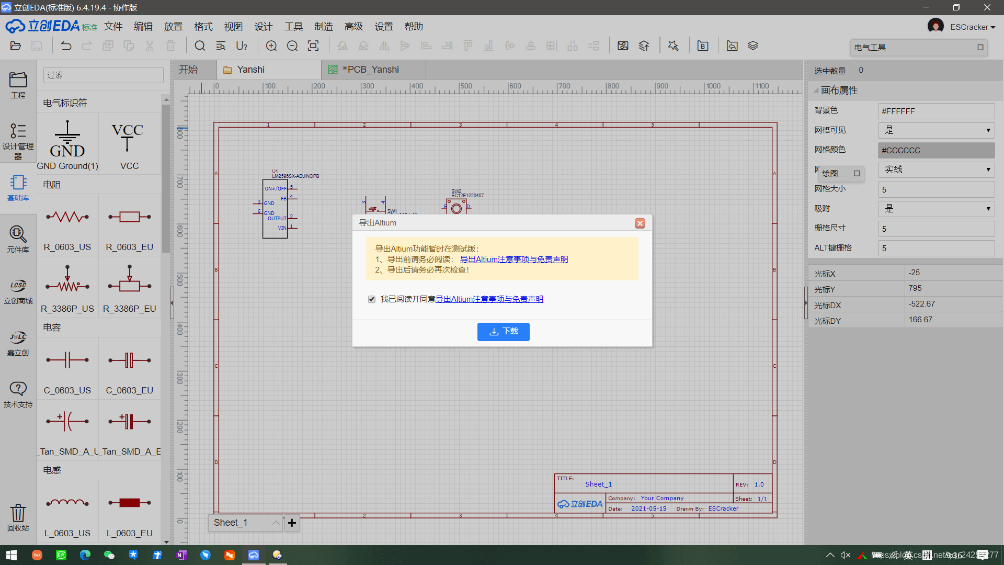Open disclaimer link beside the checkbox

489,299
